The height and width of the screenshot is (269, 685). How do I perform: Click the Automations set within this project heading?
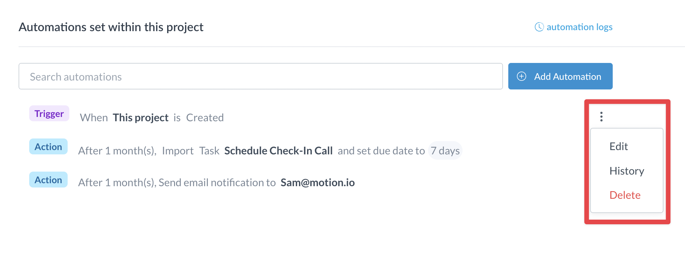coord(111,27)
